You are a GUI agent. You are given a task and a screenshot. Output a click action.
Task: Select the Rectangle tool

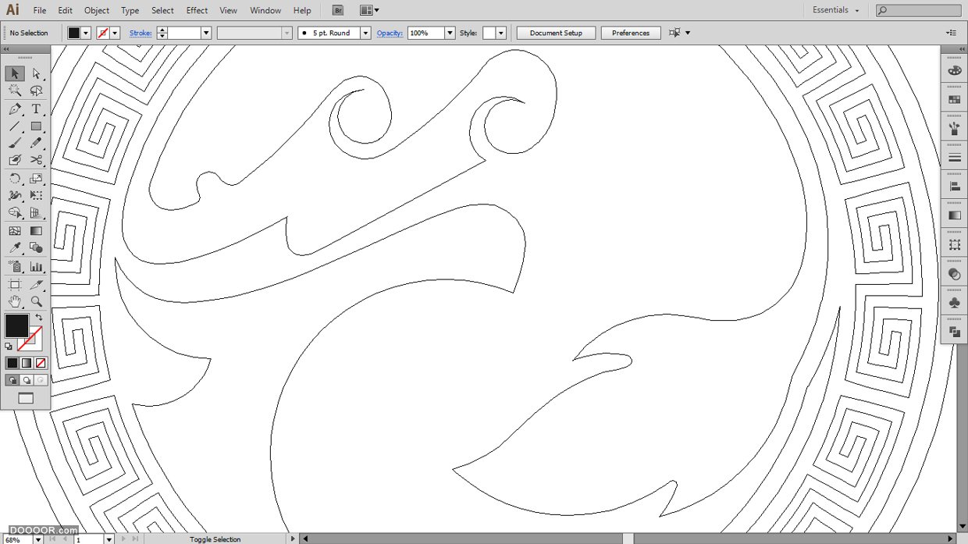pos(36,126)
